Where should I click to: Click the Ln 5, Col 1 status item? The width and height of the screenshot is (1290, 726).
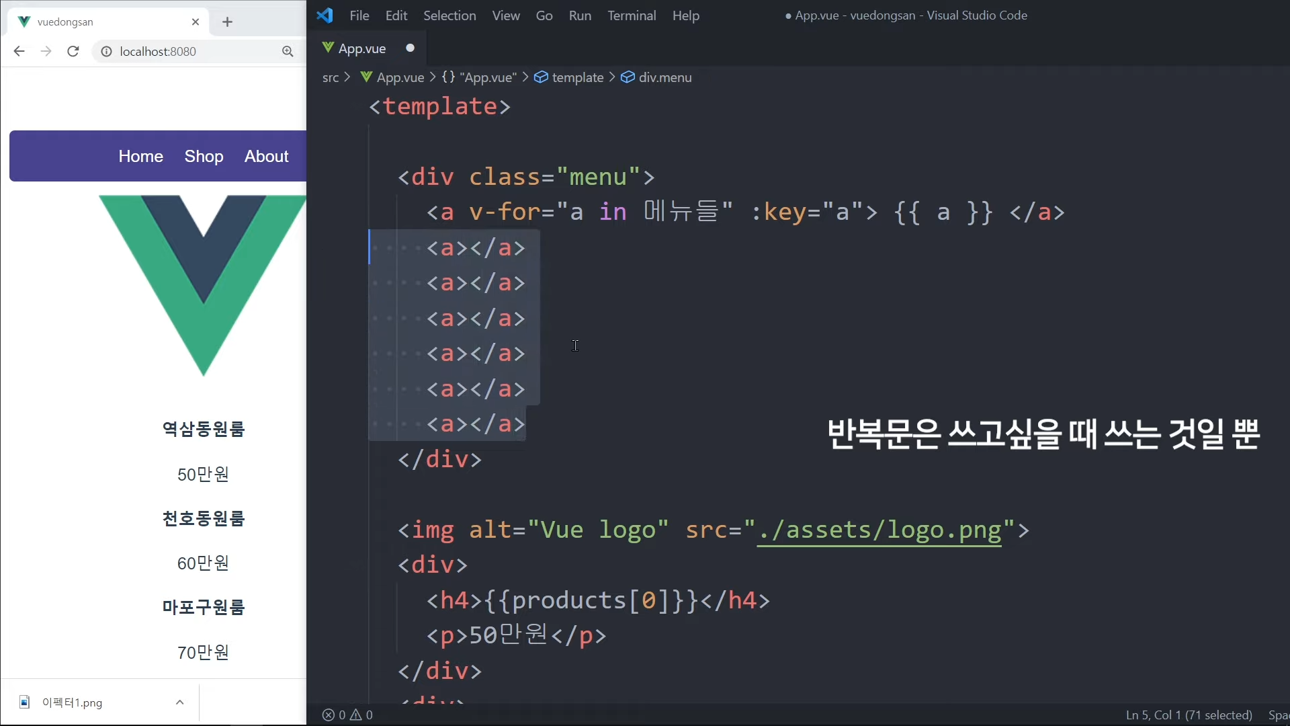click(x=1189, y=715)
